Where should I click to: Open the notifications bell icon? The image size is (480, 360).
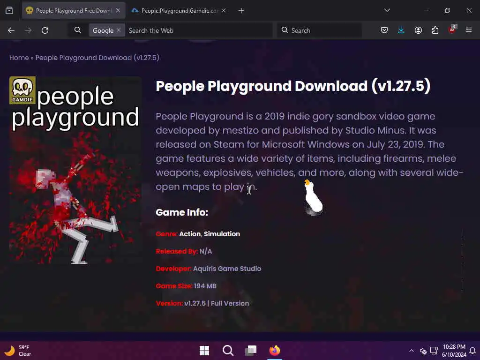pos(472,351)
